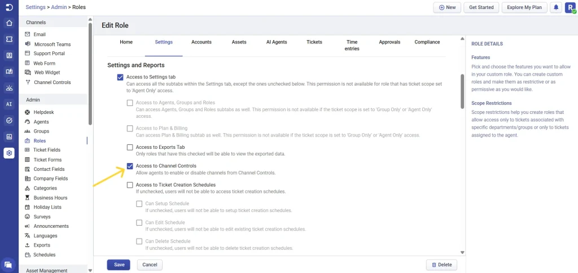Image resolution: width=578 pixels, height=273 pixels.
Task: Click the Languages translate icon
Action: 27,235
